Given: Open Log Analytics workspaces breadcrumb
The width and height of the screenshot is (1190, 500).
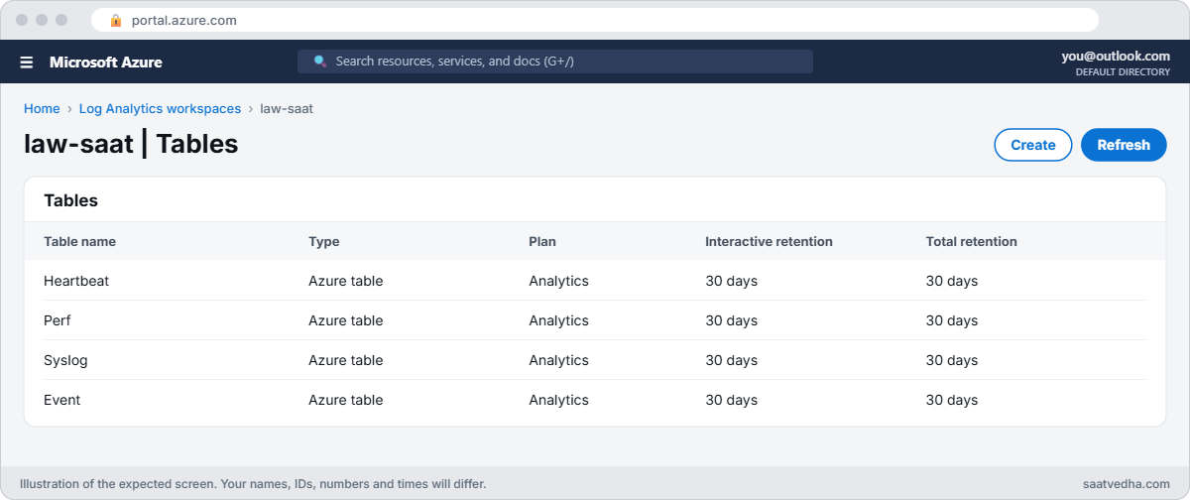Looking at the screenshot, I should [160, 109].
